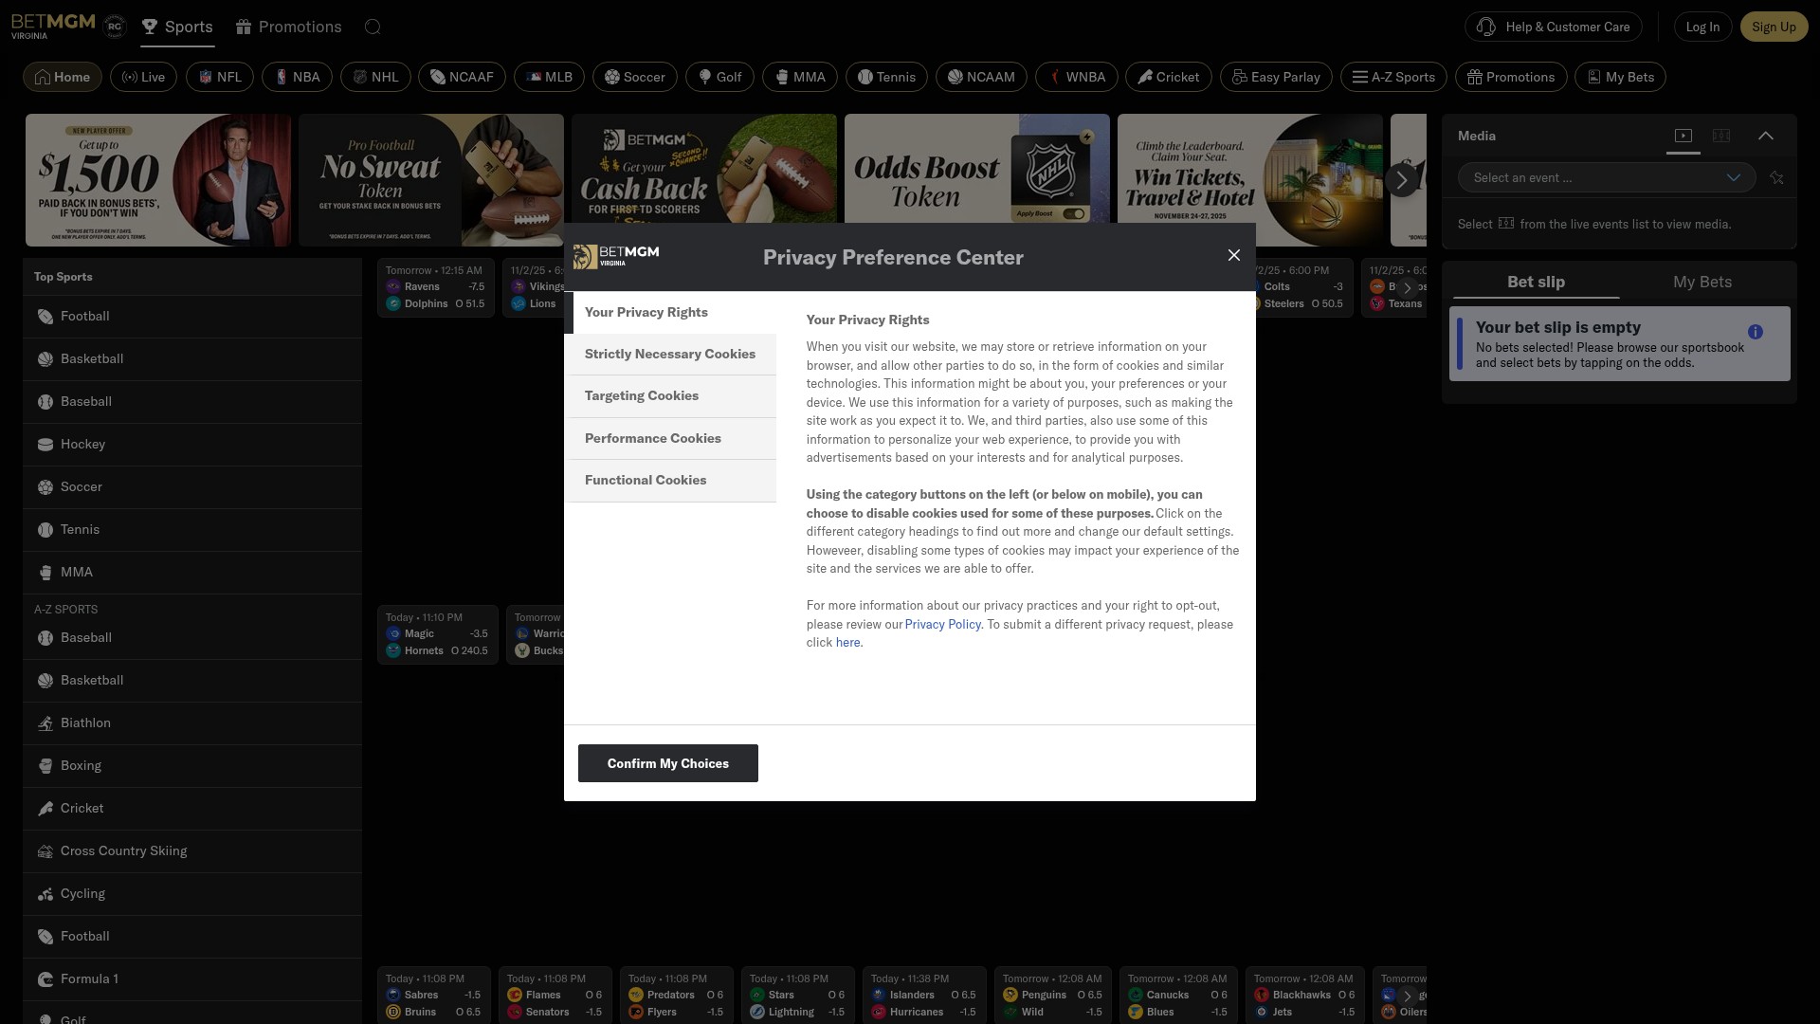This screenshot has height=1024, width=1820.
Task: Open the A-Z Sports pill
Action: (1393, 77)
